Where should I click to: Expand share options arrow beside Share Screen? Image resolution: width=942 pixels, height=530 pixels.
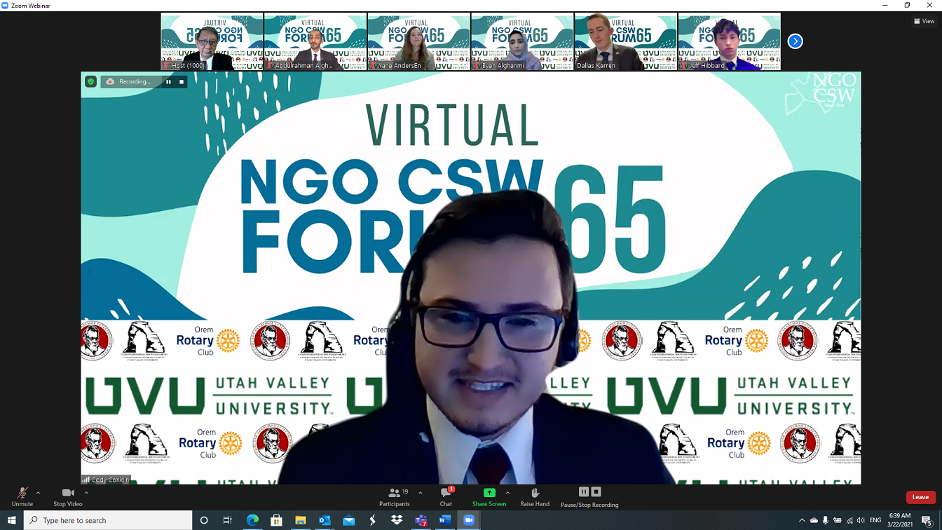pos(507,493)
